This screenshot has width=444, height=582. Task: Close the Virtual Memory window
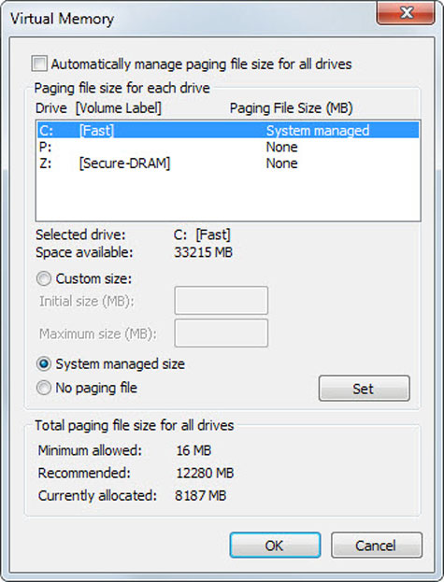(x=406, y=13)
